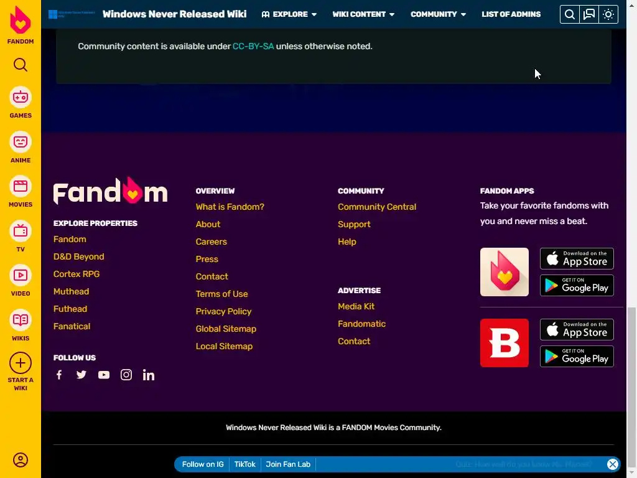Open the Fandom property link
This screenshot has height=478, width=637.
tap(70, 239)
